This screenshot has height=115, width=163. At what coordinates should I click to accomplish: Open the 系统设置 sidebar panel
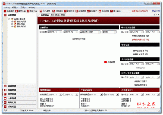(x=20, y=107)
